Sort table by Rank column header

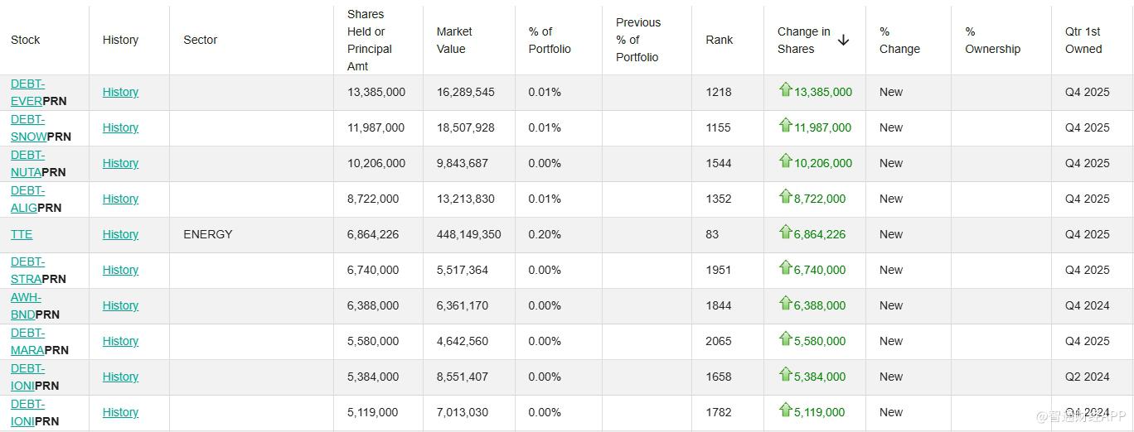719,40
